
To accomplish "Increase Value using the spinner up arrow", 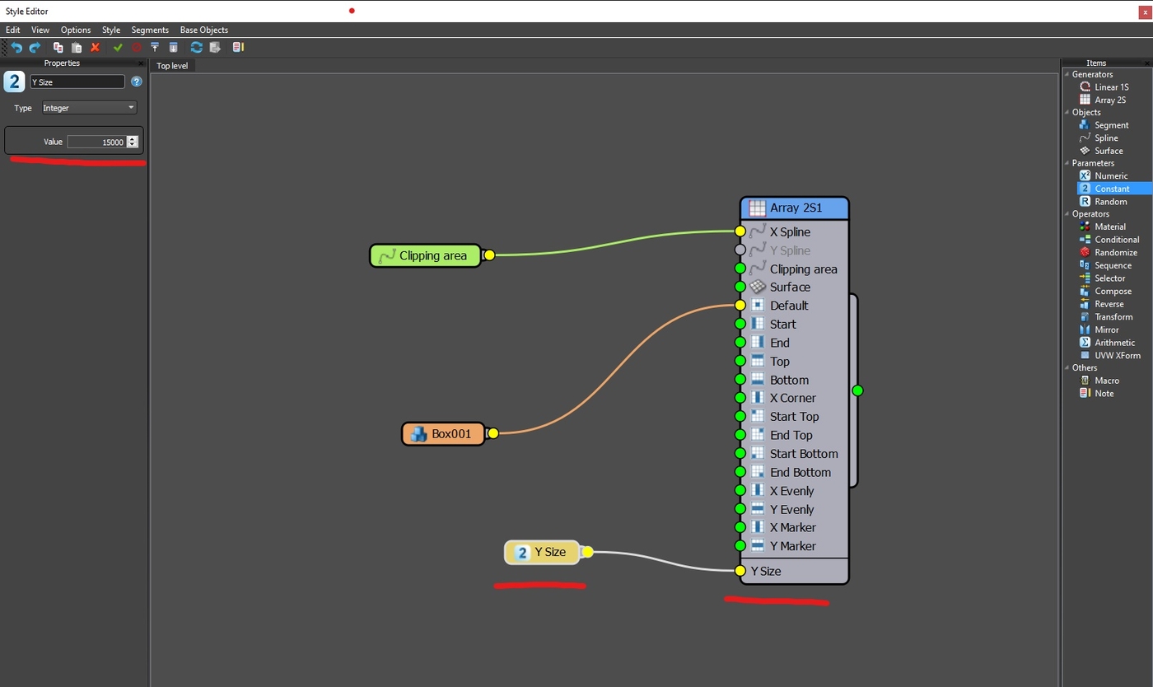I will 133,139.
